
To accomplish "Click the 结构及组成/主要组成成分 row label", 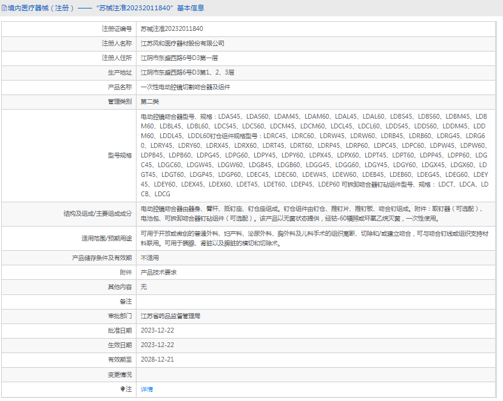I will [x=98, y=214].
